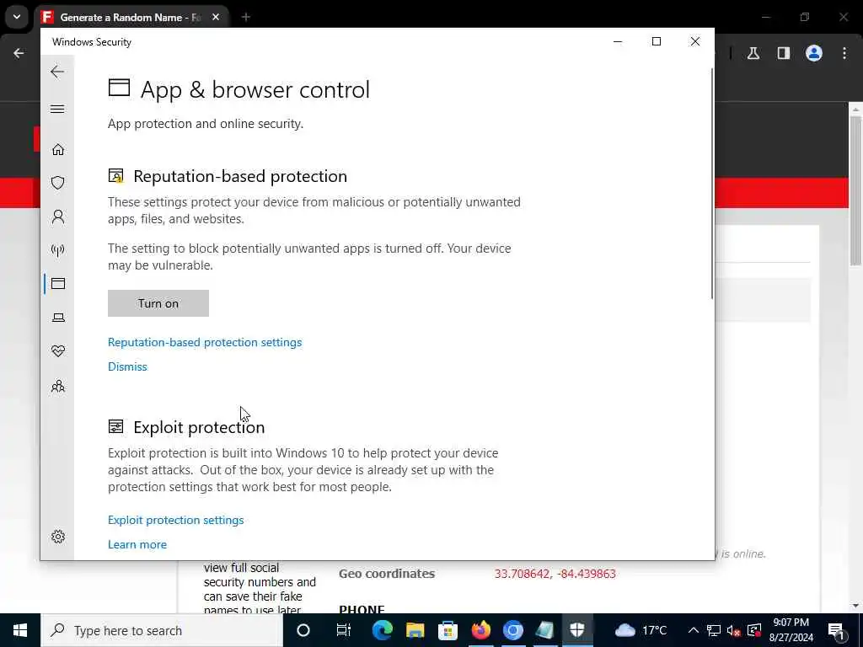Open the clock showing 9:07 PM

(791, 630)
